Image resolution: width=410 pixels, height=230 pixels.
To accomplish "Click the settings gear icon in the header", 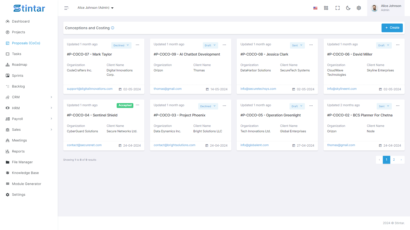I will click(359, 8).
